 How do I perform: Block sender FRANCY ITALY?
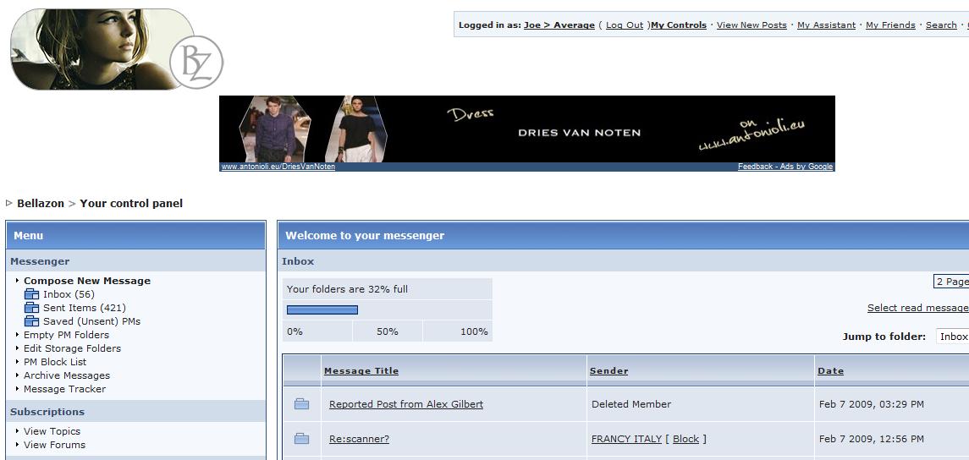tap(685, 439)
